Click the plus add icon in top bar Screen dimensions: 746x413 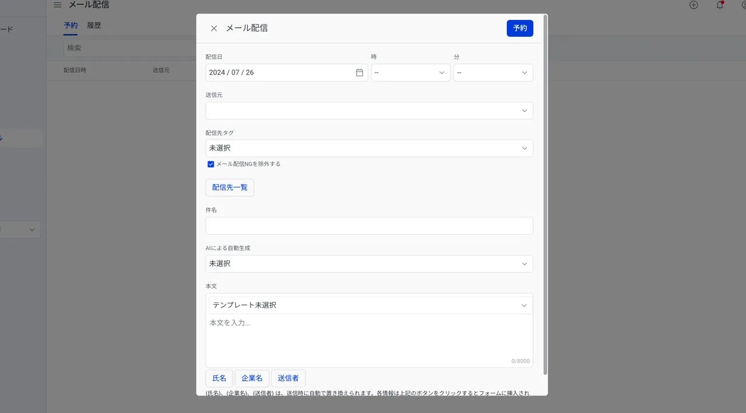[694, 5]
